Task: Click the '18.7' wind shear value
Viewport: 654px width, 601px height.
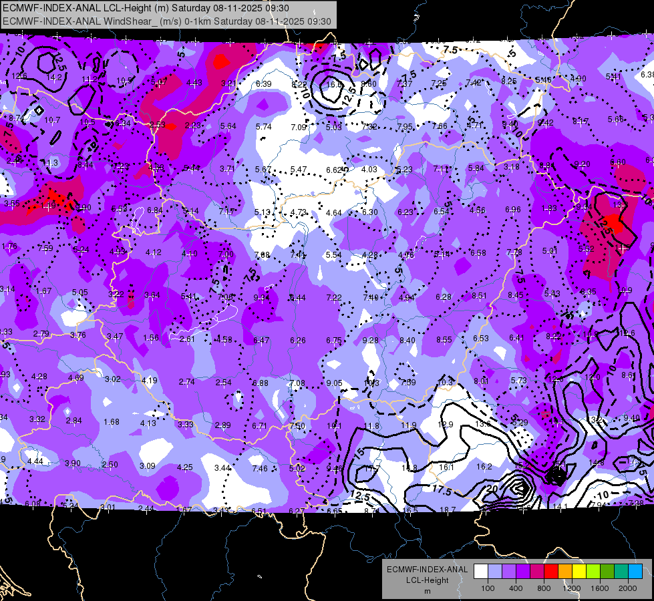Action: [x=448, y=510]
